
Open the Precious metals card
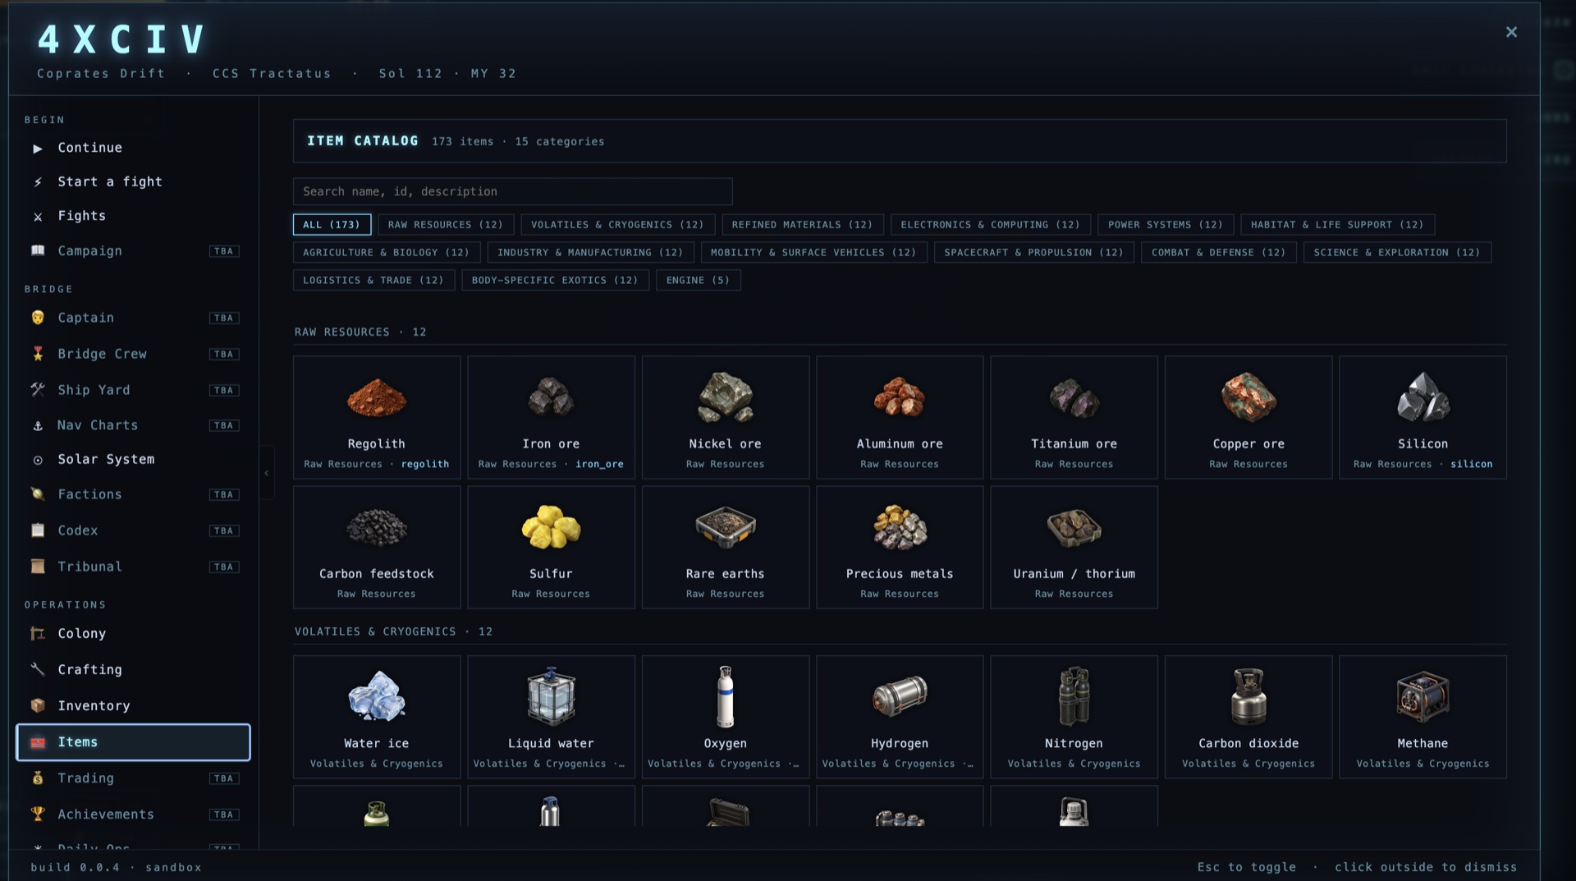click(x=900, y=548)
